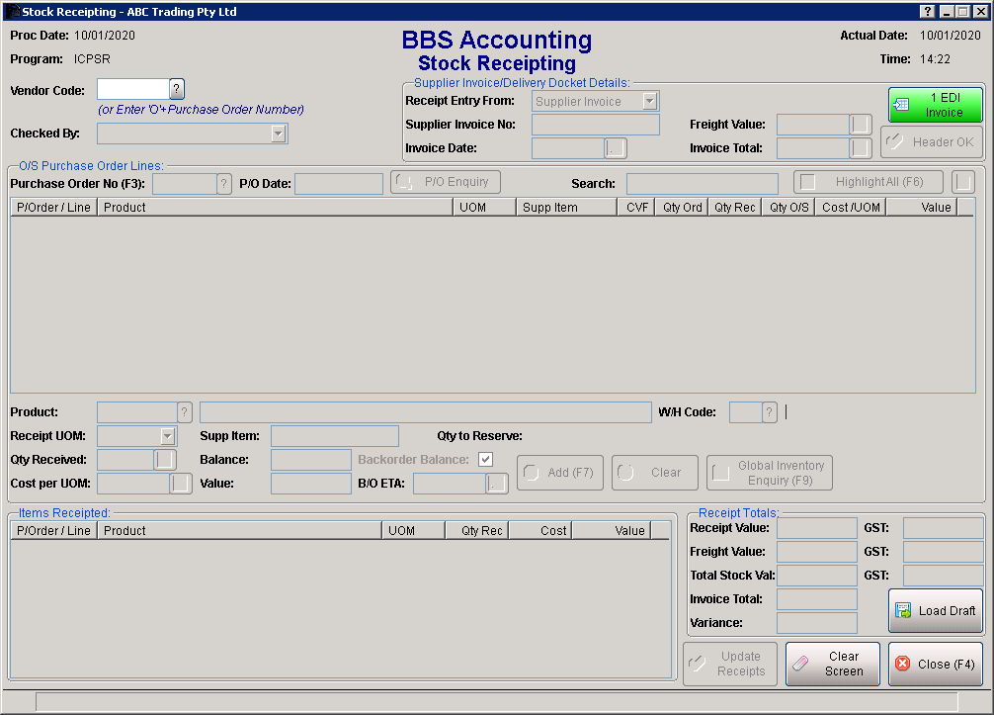Open the W/H Code lookup icon
The image size is (994, 715).
coord(770,412)
